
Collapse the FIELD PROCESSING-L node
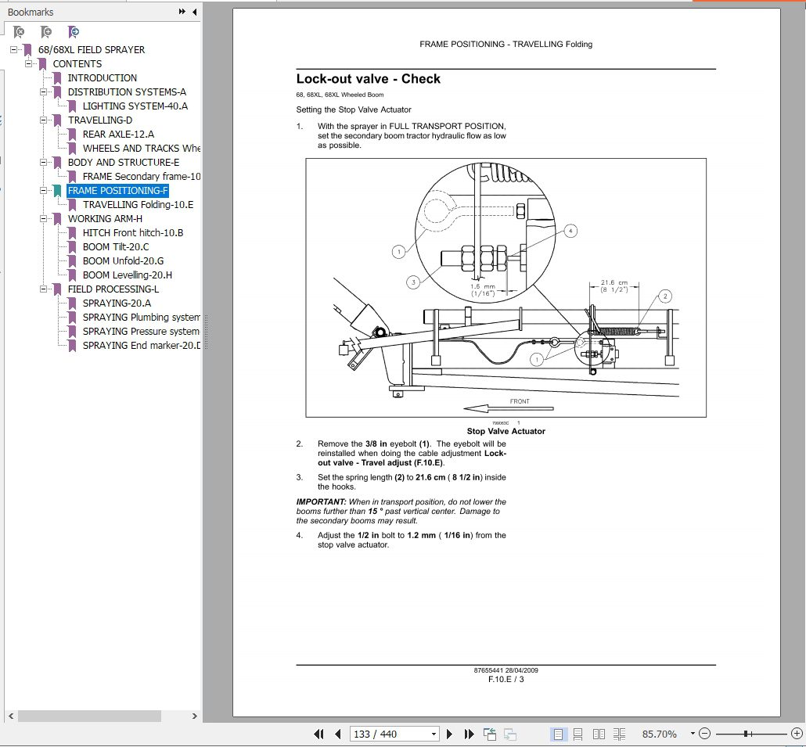point(44,289)
